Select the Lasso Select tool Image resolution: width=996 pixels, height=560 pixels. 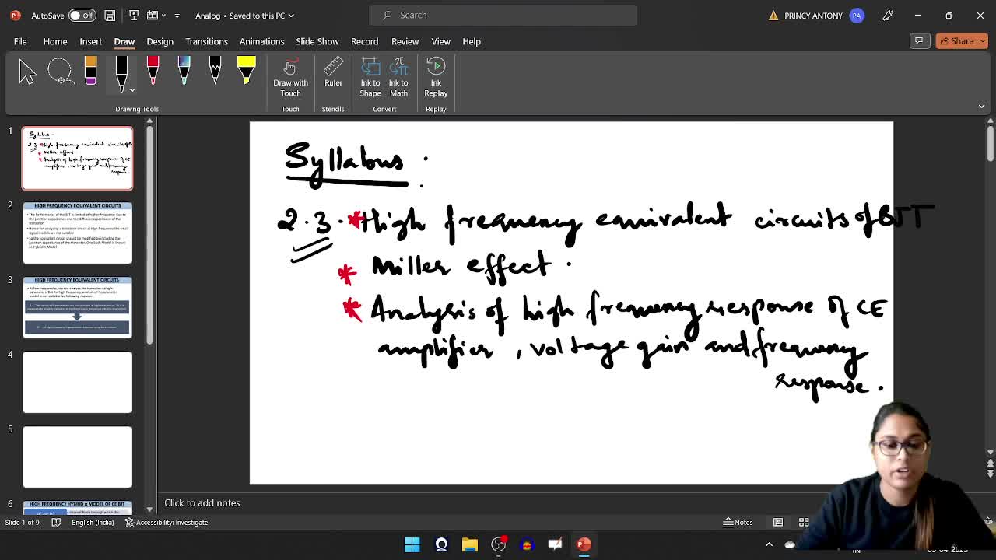[60, 72]
